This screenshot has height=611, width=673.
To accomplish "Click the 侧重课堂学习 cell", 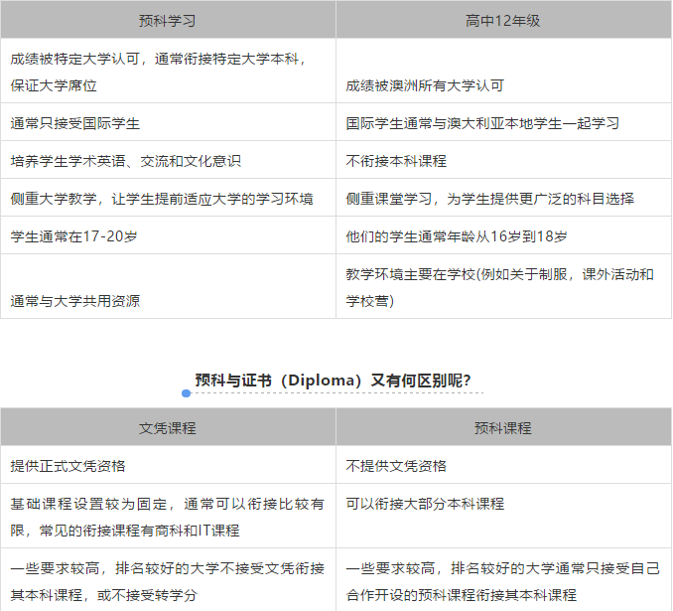I will pyautogui.click(x=489, y=199).
